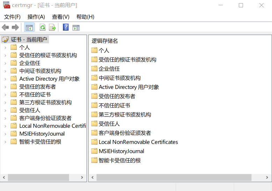This screenshot has width=272, height=191.
Task: Click the Export List toolbar icon
Action: [52, 27]
